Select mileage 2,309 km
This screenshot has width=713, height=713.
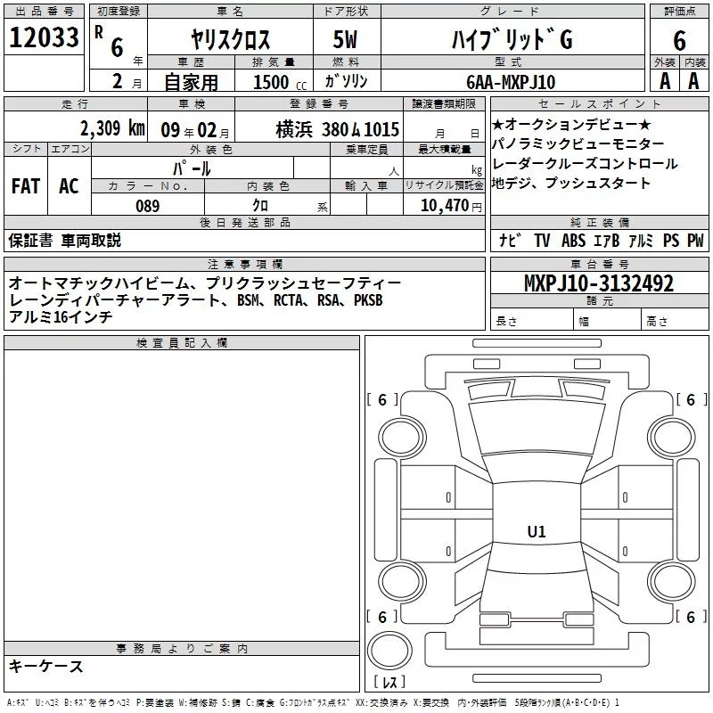[x=112, y=128]
